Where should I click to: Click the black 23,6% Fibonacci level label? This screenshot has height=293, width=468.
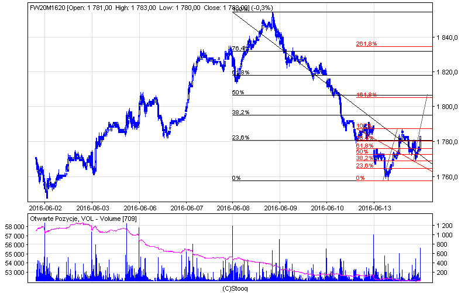[240, 138]
